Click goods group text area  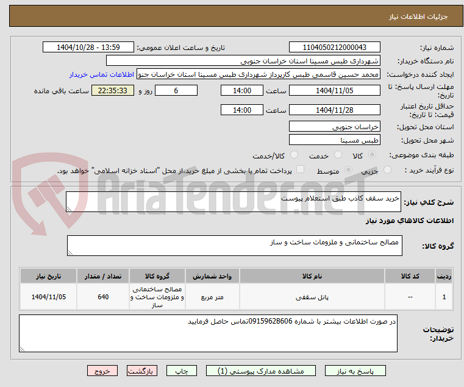coord(235,246)
